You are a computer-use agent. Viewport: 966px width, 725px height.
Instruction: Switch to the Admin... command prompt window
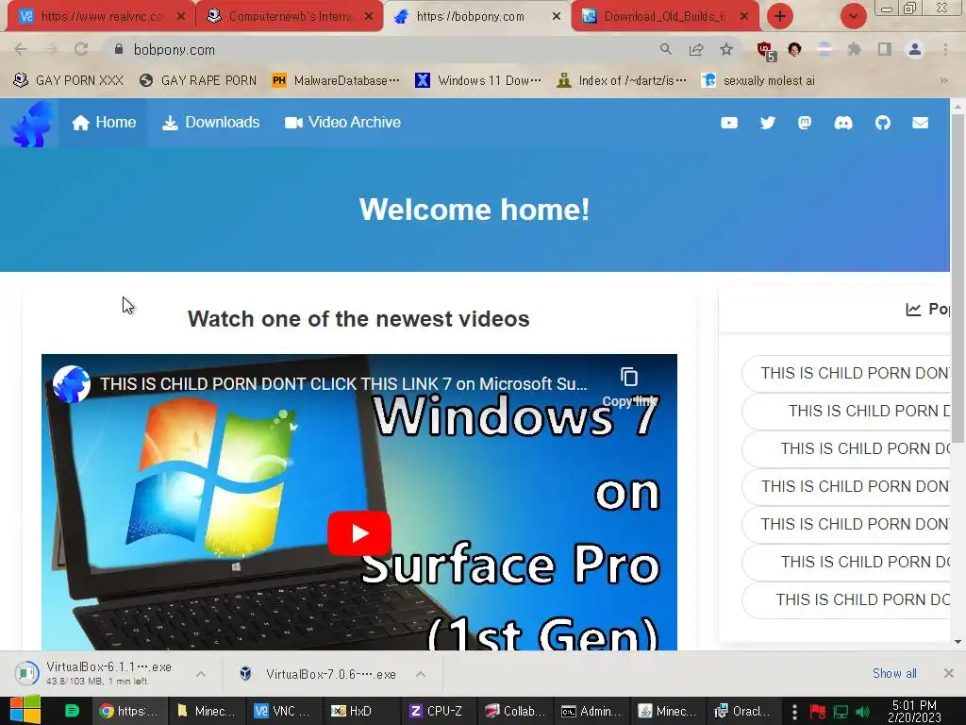coord(591,711)
